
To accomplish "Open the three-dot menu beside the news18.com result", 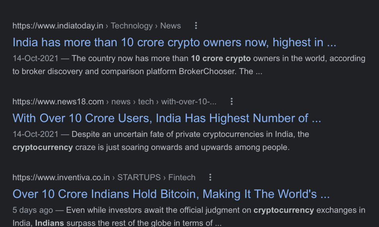I will click(232, 101).
